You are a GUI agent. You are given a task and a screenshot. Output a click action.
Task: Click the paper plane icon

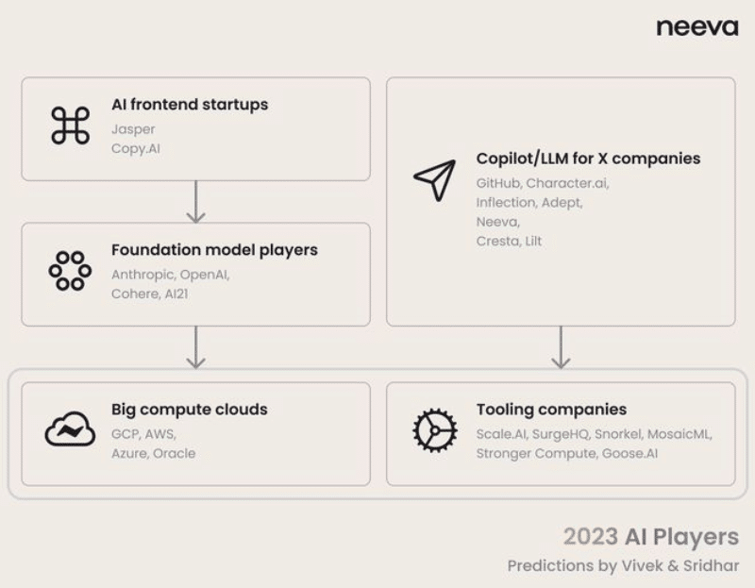[x=434, y=179]
